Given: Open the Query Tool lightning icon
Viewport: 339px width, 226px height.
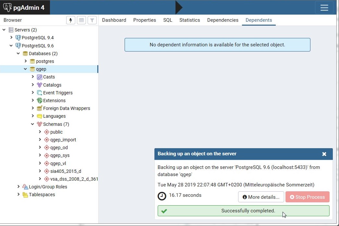Looking at the screenshot, I should [x=70, y=20].
